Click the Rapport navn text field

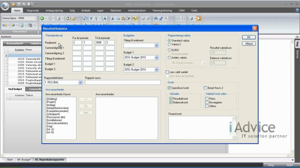click(123, 82)
